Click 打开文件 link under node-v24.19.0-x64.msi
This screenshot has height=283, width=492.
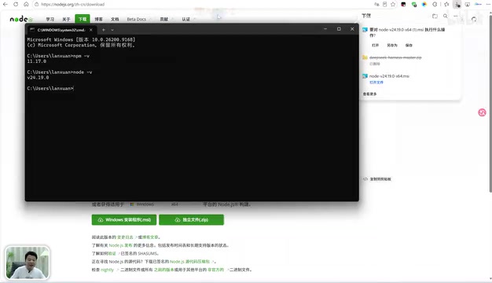click(376, 83)
